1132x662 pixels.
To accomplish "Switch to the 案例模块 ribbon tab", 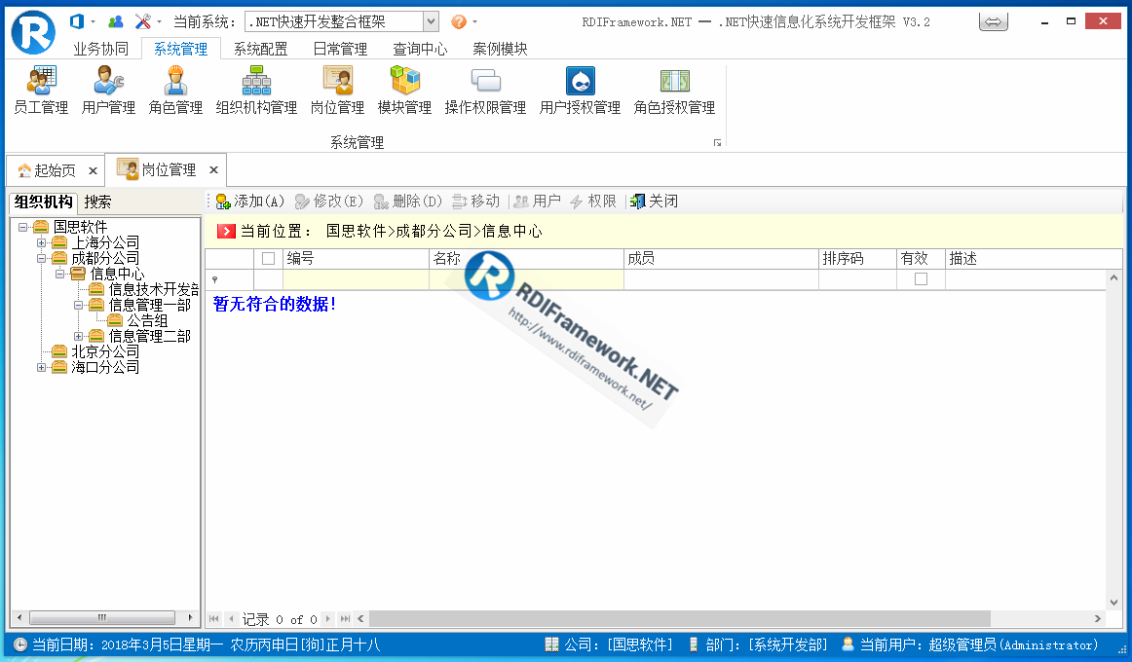I will (x=501, y=49).
